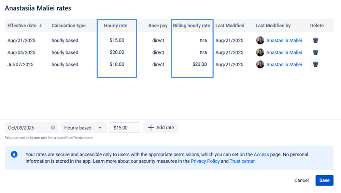Delete the Jul/07/2025 rate row

(x=315, y=64)
